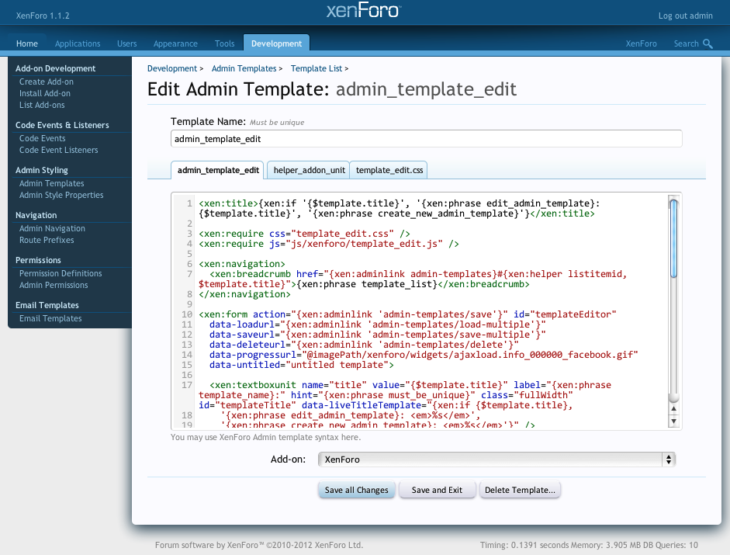Click the code editor scrollbar down arrow

point(673,421)
